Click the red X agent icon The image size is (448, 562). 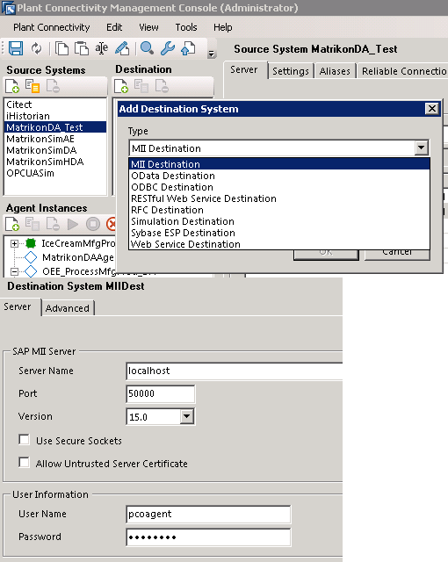click(112, 225)
